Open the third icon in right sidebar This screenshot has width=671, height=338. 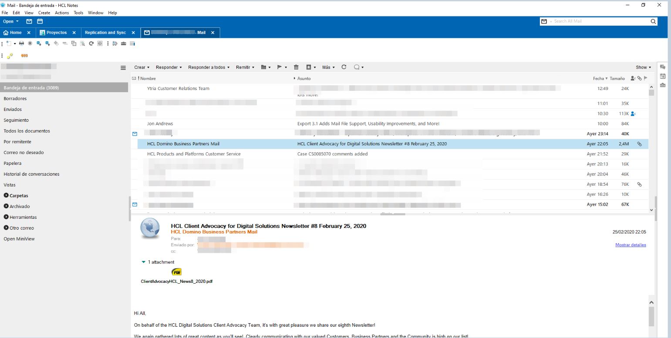coord(663,85)
